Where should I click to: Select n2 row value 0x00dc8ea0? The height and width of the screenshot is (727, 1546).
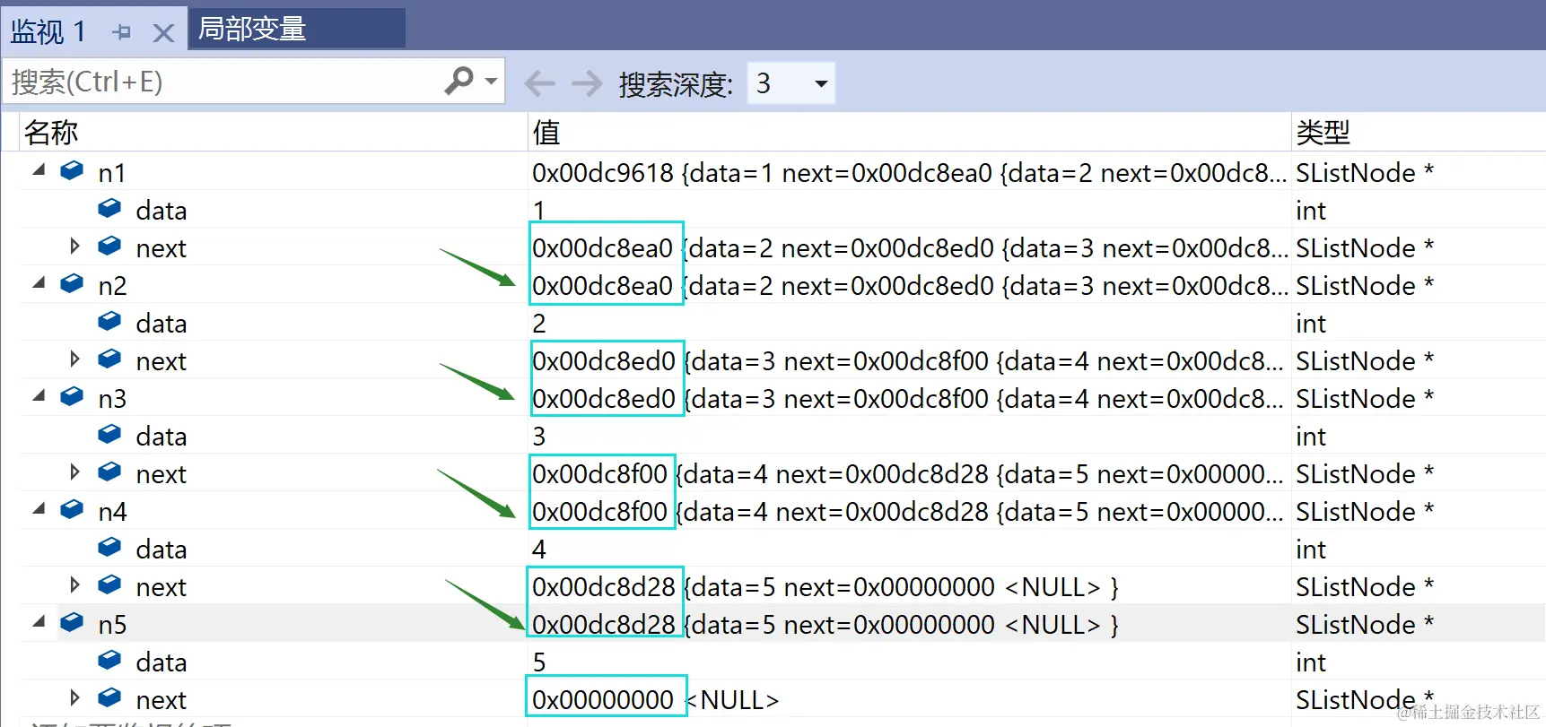909,286
